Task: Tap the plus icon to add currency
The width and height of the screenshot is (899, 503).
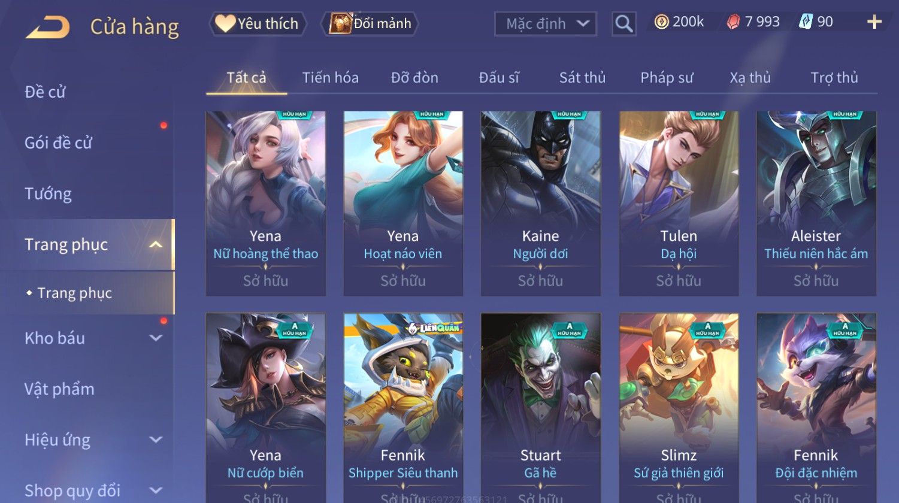Action: tap(874, 22)
